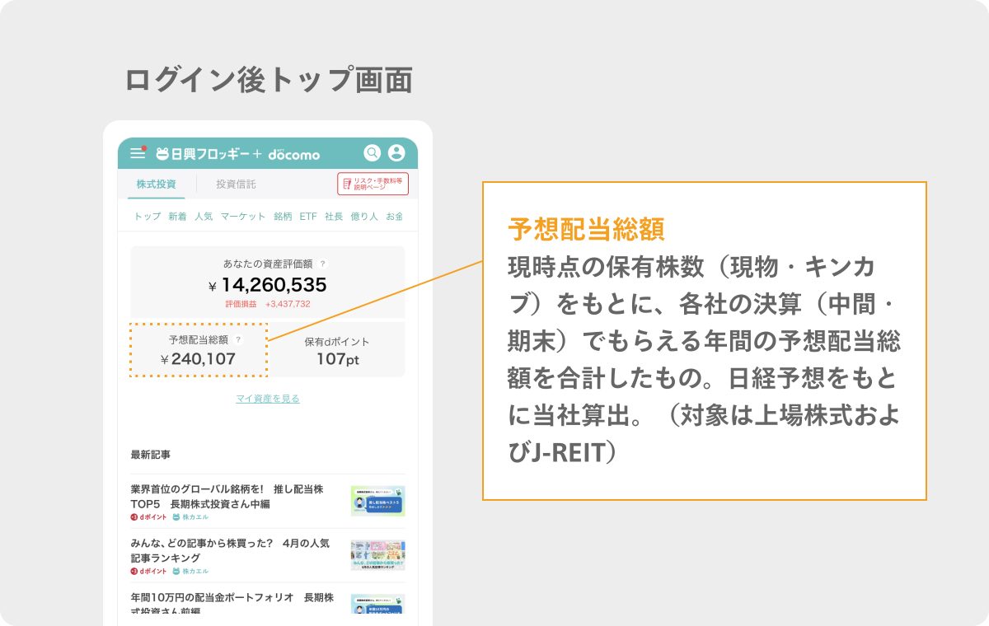Open the user account profile icon

pyautogui.click(x=396, y=153)
